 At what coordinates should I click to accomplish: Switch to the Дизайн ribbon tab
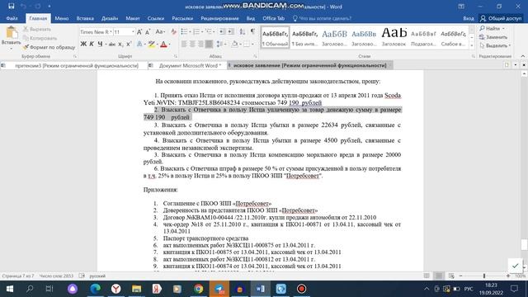110,18
